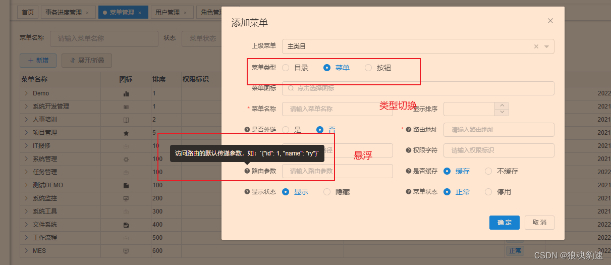Click the document icon in the 测试DEMO row
This screenshot has width=611, height=265.
[x=126, y=185]
